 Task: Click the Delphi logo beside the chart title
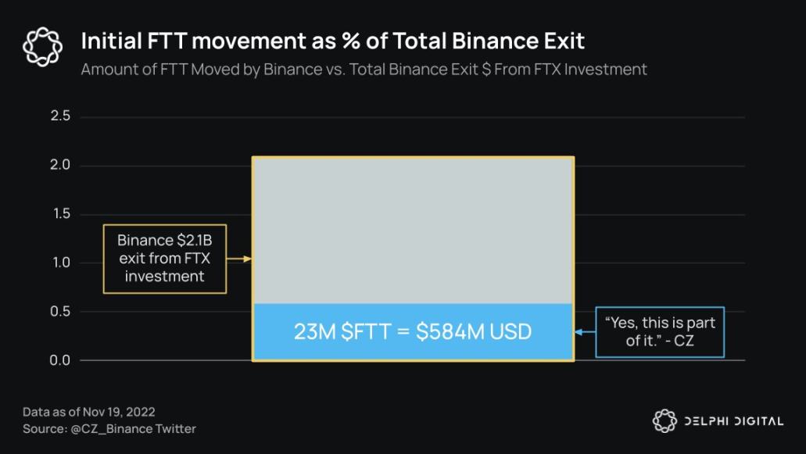coord(43,47)
